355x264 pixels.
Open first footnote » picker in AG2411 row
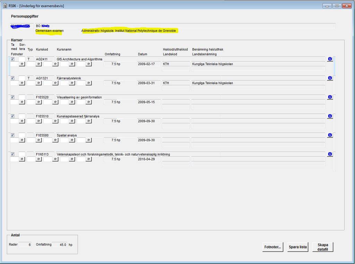pyautogui.click(x=22, y=64)
